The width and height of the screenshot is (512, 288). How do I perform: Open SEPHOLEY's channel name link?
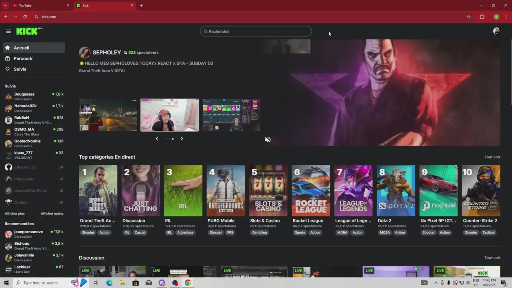pos(107,52)
